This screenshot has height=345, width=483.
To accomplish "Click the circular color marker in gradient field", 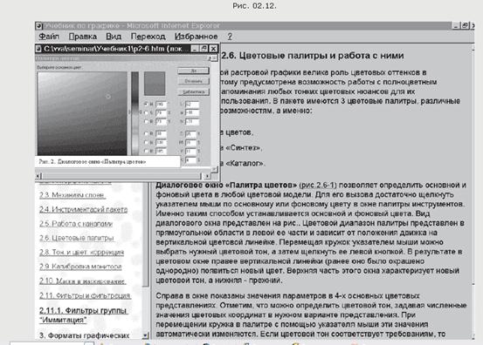I will tap(108, 96).
